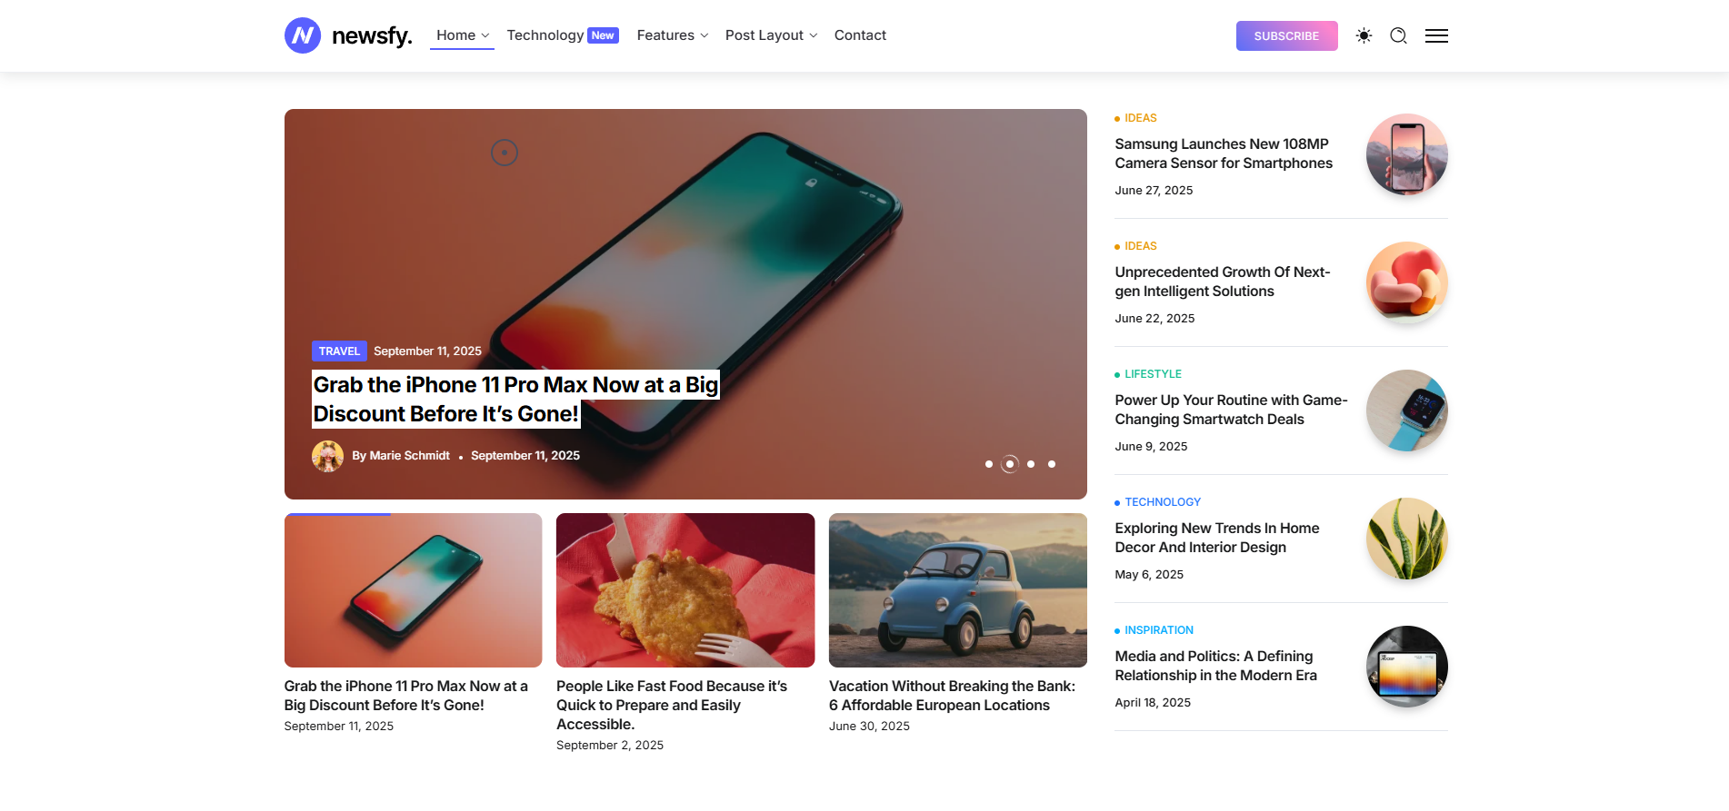
Task: Open the Samsung Launches New 108MP article
Action: (x=1224, y=153)
